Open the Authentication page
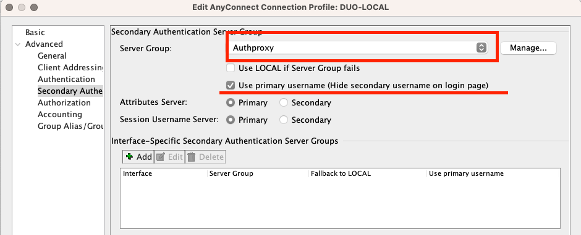The width and height of the screenshot is (581, 235). (x=66, y=79)
